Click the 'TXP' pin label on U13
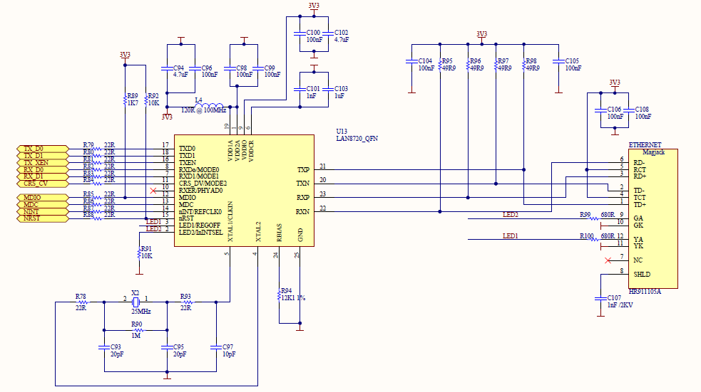This screenshot has width=701, height=392. pos(303,170)
